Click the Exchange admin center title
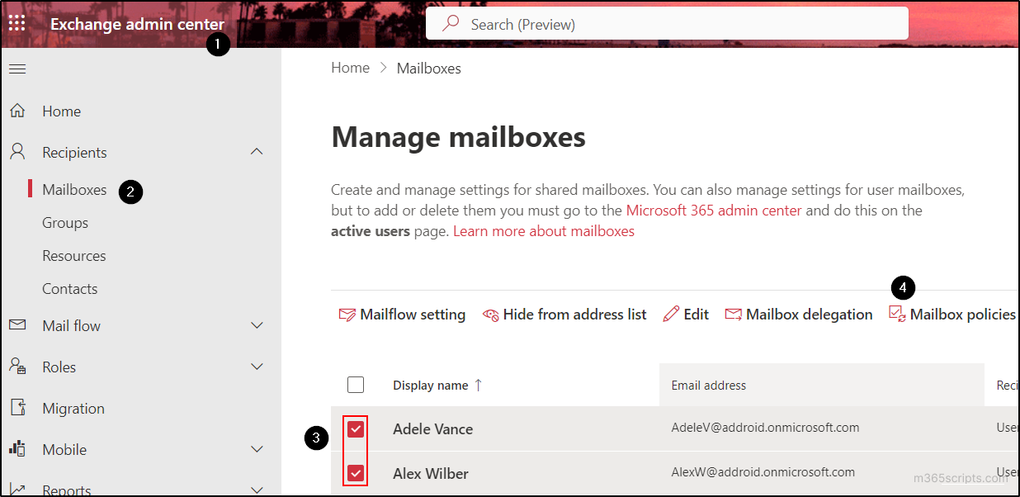Viewport: 1020px width, 497px height. pyautogui.click(x=138, y=24)
